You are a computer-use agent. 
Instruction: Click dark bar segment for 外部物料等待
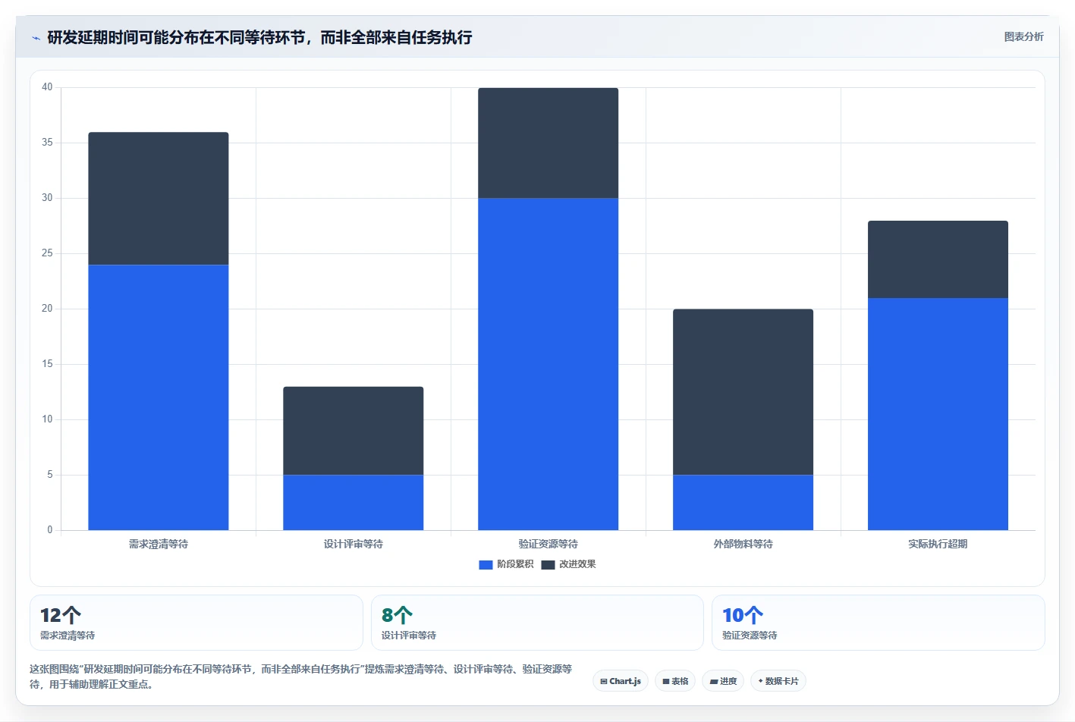click(743, 392)
